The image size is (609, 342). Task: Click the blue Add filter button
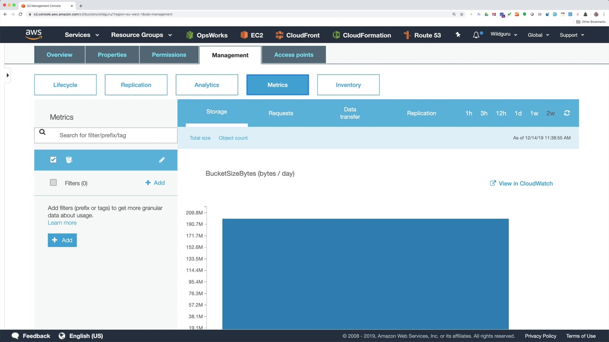click(62, 240)
